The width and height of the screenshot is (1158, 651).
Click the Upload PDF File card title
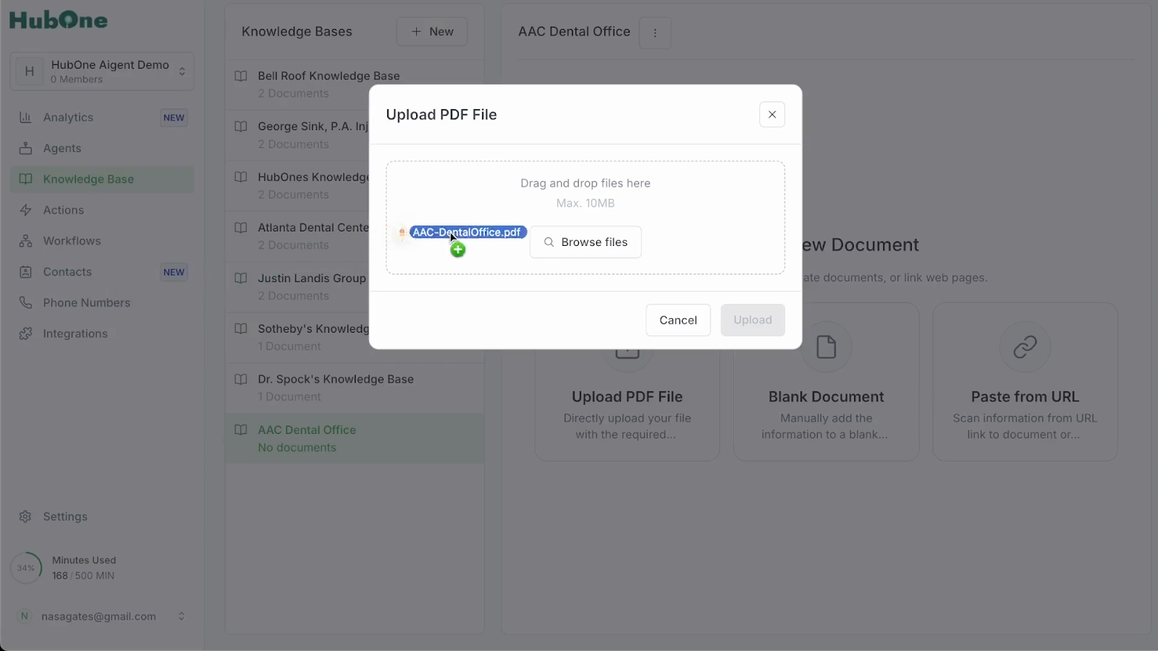point(627,396)
